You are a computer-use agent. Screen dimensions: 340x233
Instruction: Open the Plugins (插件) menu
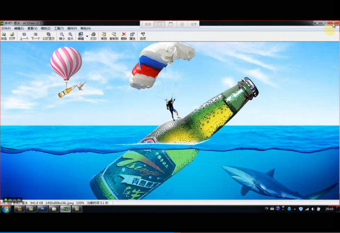pos(72,29)
